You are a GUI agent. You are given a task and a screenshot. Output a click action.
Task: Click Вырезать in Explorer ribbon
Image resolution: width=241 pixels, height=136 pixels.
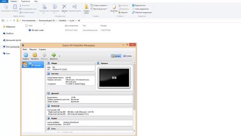point(24,5)
